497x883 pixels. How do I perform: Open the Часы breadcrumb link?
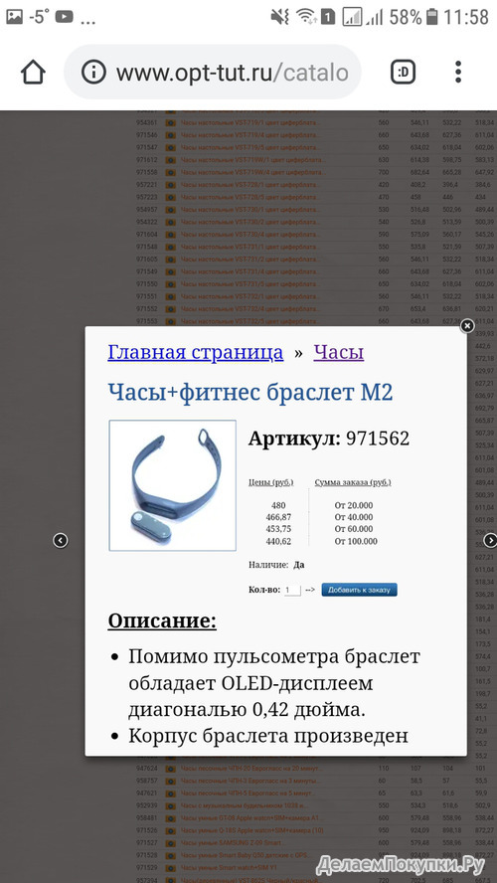click(x=339, y=353)
